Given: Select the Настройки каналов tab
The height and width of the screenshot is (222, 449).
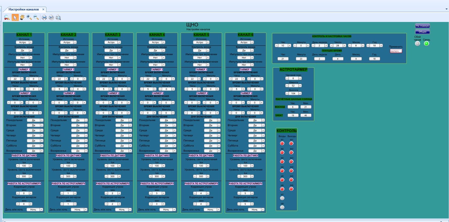Looking at the screenshot, I should coord(24,9).
